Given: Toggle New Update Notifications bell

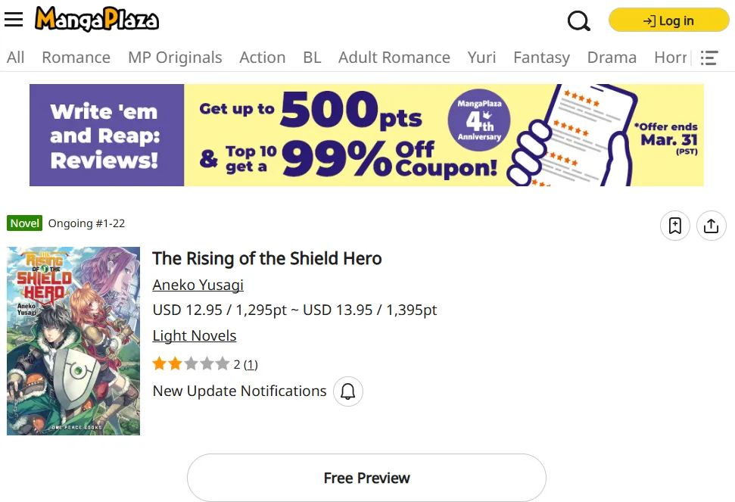Looking at the screenshot, I should pos(348,391).
